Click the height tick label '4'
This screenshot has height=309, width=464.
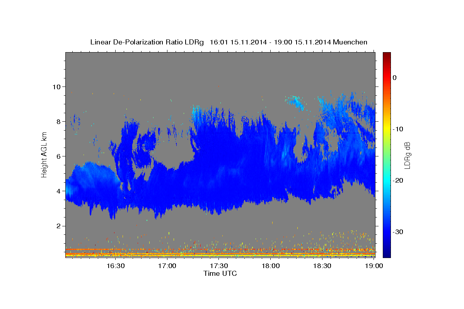(x=60, y=191)
